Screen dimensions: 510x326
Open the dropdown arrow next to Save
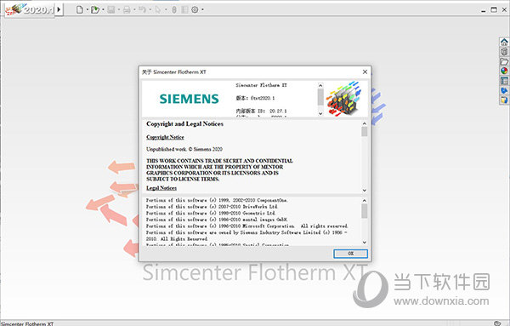tap(119, 9)
